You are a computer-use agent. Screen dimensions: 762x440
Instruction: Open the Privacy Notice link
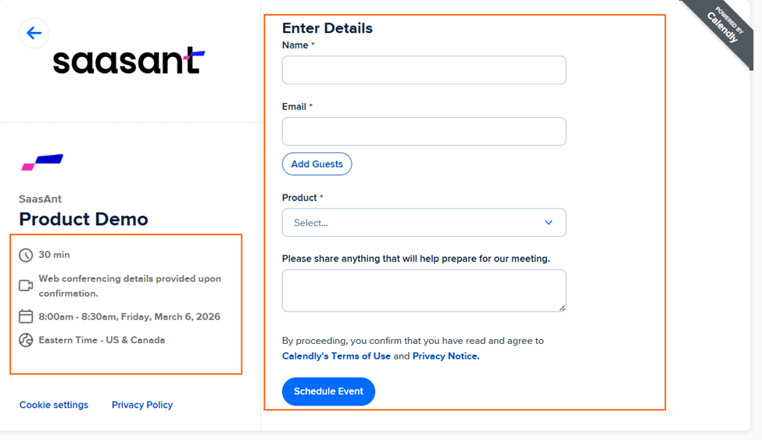tap(445, 356)
